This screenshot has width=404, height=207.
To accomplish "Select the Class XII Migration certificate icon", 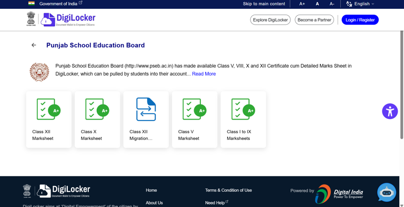I will (146, 109).
